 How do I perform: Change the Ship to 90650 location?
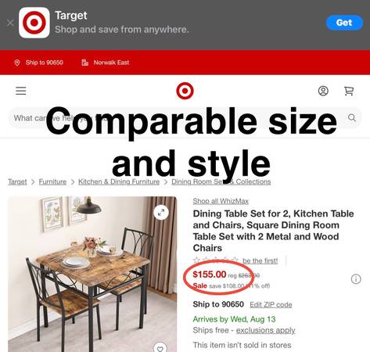click(x=38, y=63)
